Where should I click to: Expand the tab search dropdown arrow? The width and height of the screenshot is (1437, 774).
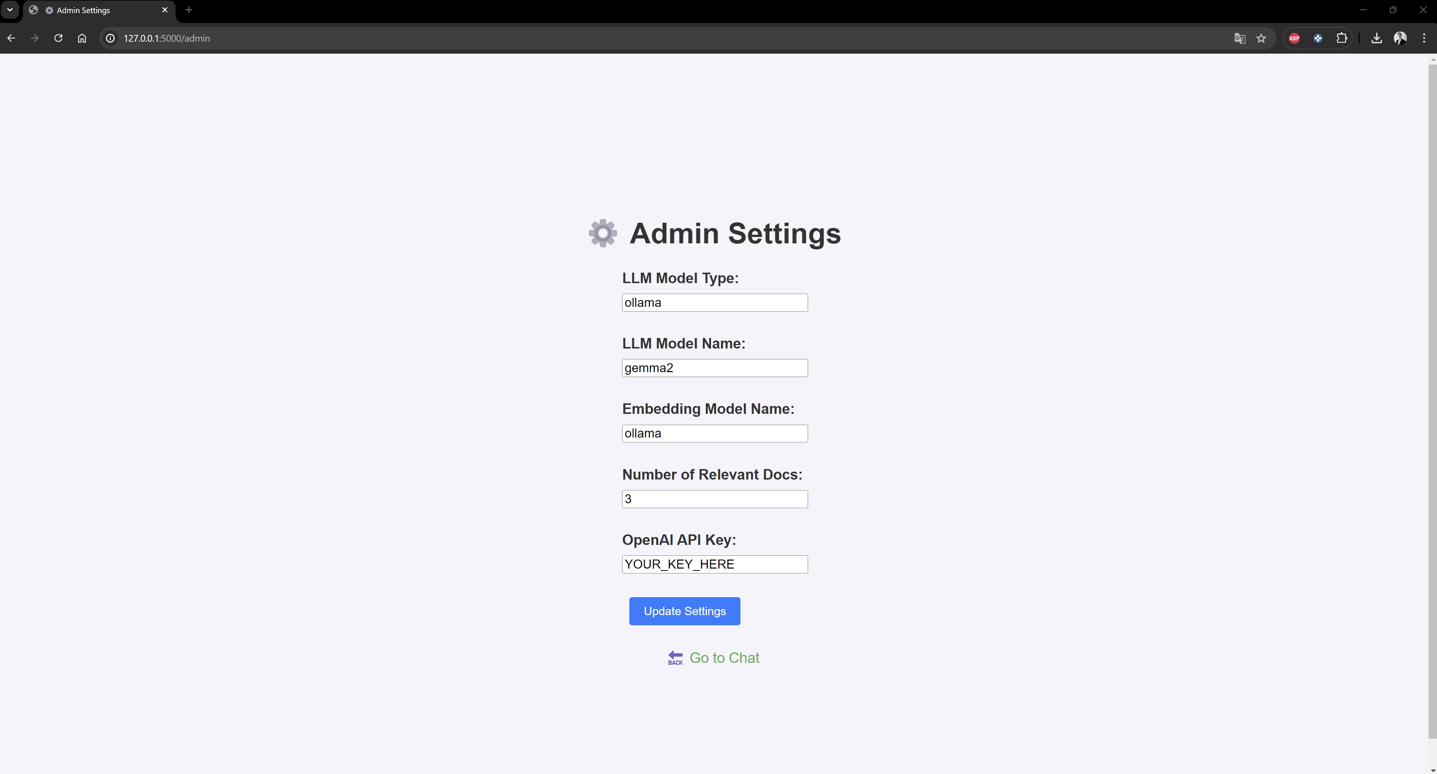click(x=9, y=9)
